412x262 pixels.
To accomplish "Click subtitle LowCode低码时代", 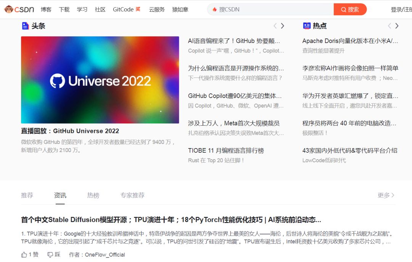I will 324,160.
